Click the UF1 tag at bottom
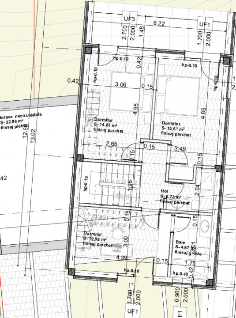Screen dimensions: 236x318 (133, 311)
